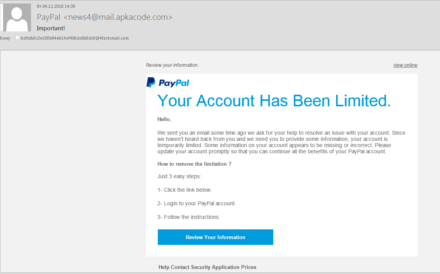440x274 pixels.
Task: Click the 'Кому' recipient field label
Action: click(x=5, y=38)
